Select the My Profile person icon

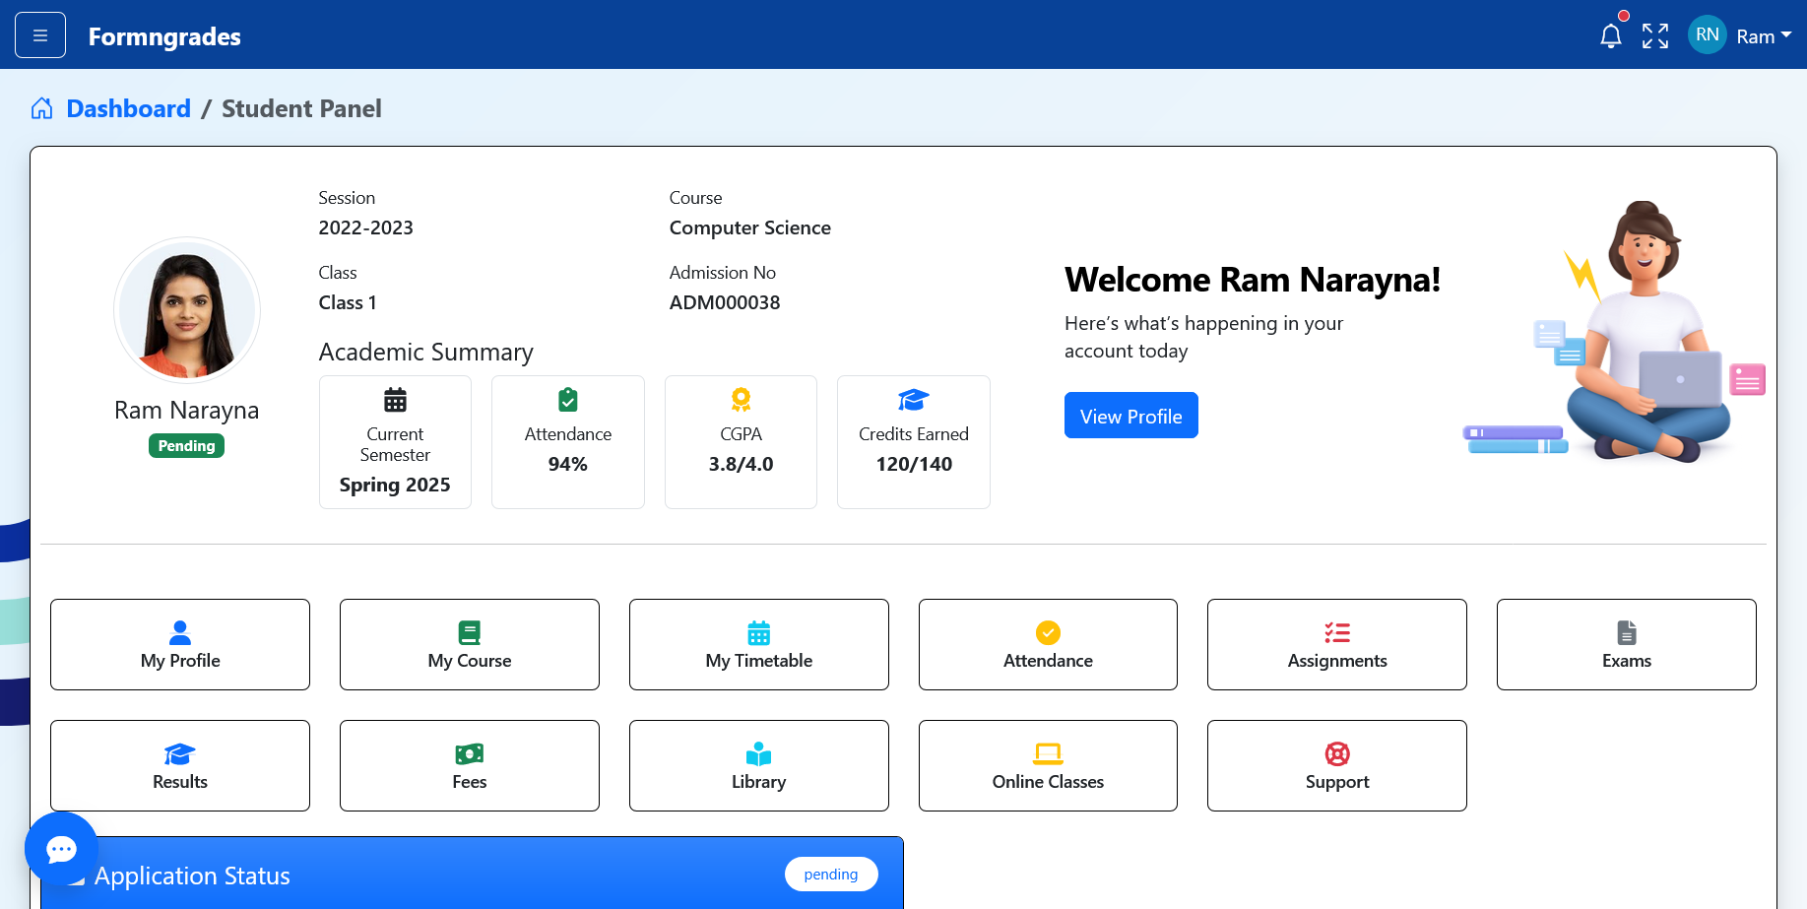[x=179, y=633]
